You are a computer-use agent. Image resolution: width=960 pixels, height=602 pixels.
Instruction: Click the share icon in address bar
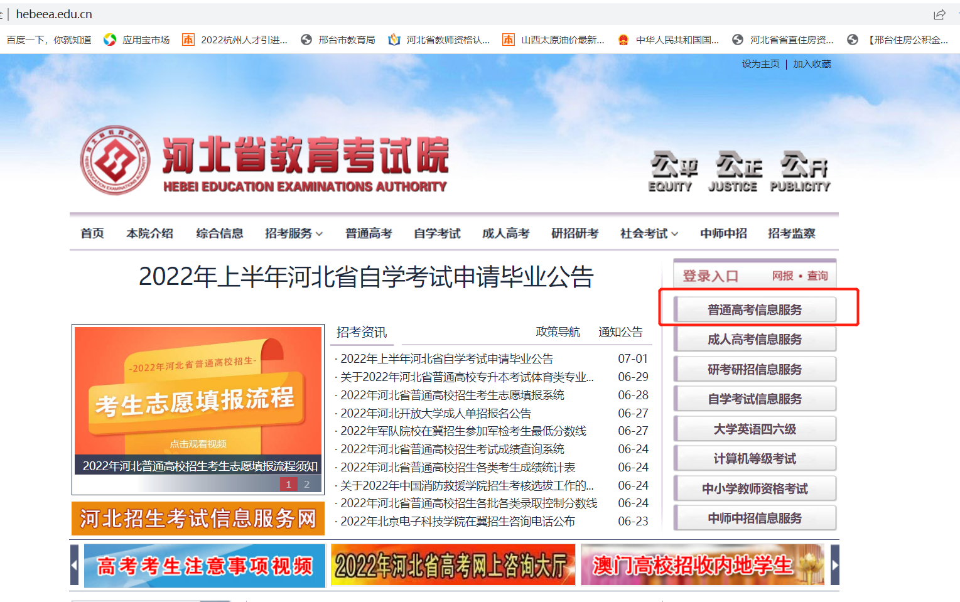click(939, 14)
